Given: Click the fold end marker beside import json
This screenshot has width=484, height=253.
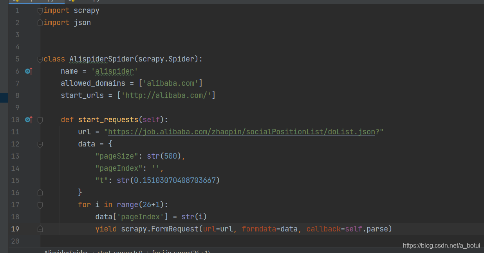Looking at the screenshot, I should pyautogui.click(x=40, y=23).
